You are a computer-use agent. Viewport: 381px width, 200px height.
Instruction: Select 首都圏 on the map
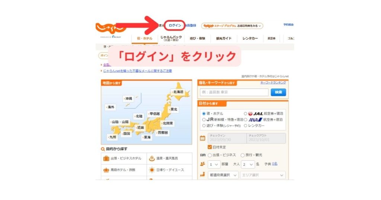point(163,132)
